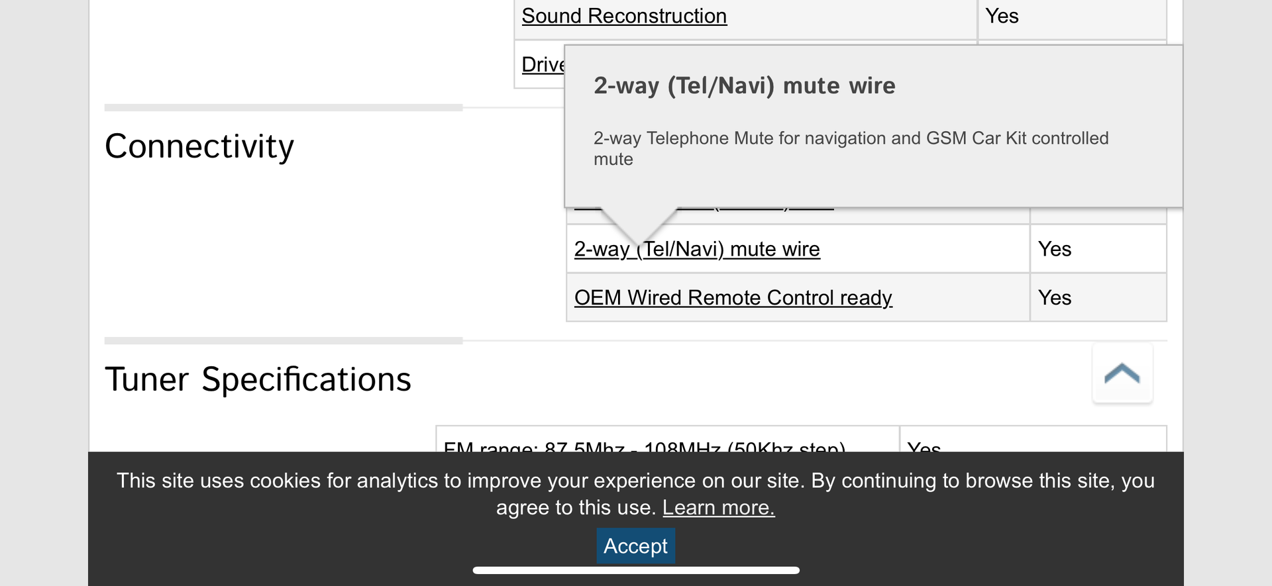Click the partially hidden Drive link

[543, 65]
